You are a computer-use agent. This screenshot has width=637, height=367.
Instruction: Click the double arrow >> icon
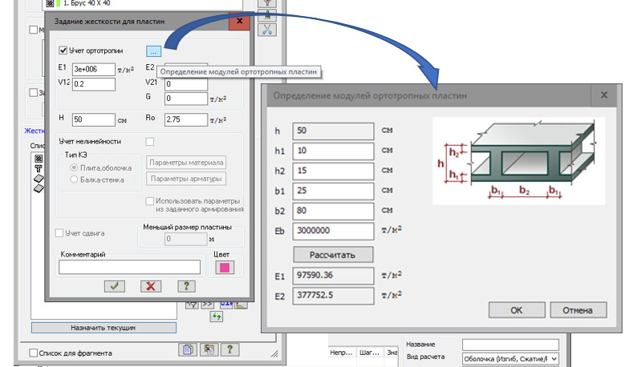pyautogui.click(x=207, y=304)
